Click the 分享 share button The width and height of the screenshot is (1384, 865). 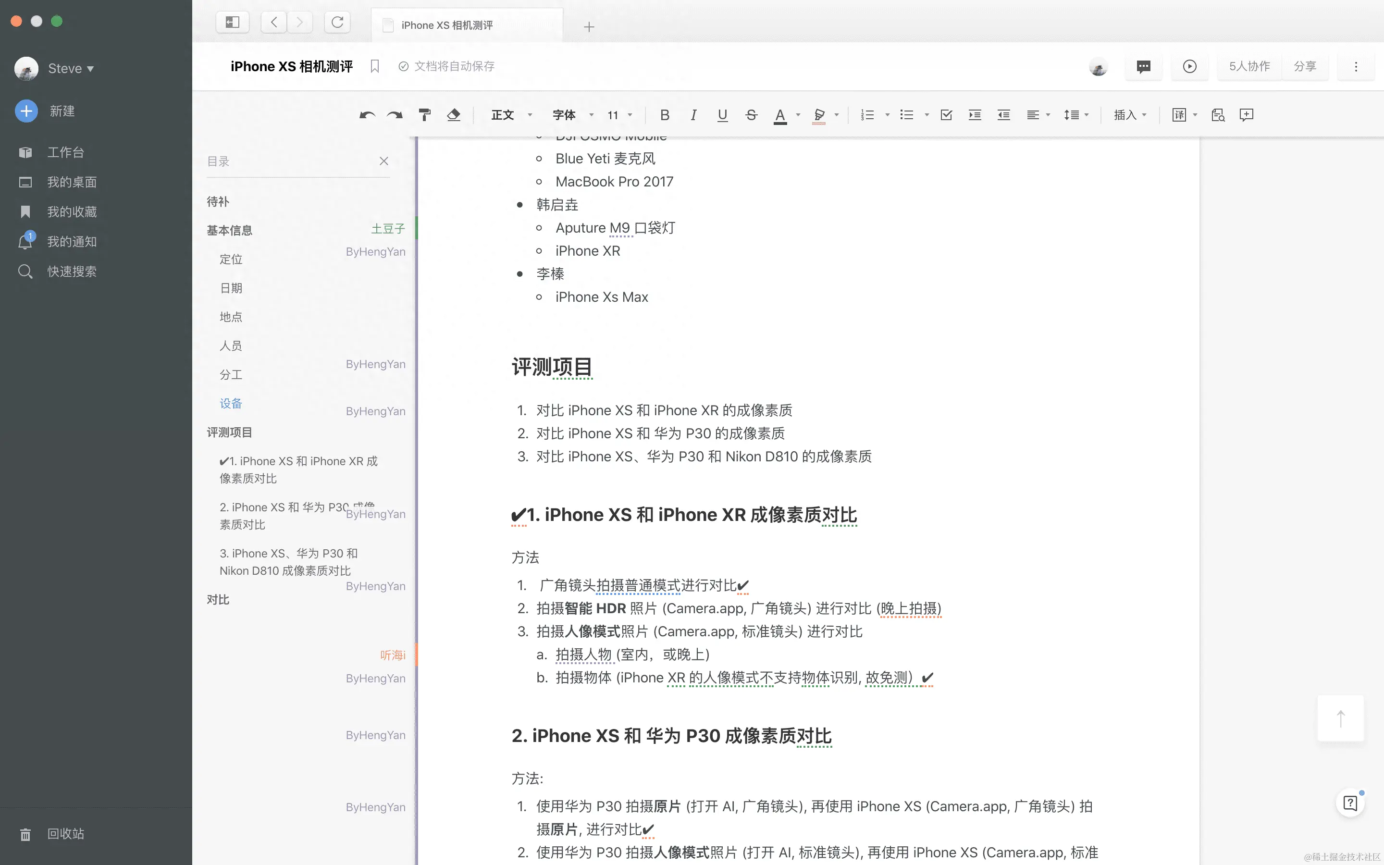click(1305, 66)
